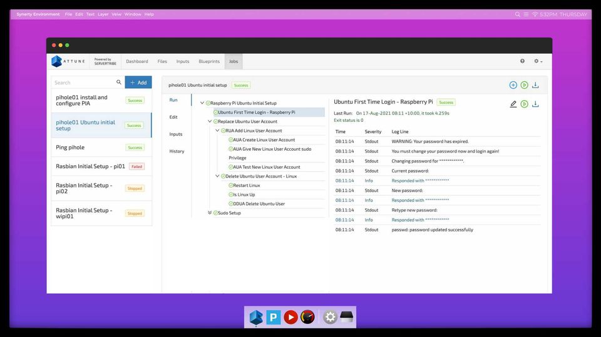Collapse RUA Add Linux User Account node
Screen dimensions: 601x337
(x=217, y=131)
